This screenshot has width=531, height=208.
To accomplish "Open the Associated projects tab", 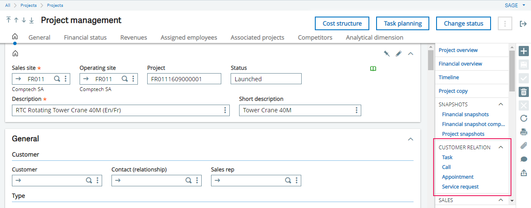I will point(257,37).
